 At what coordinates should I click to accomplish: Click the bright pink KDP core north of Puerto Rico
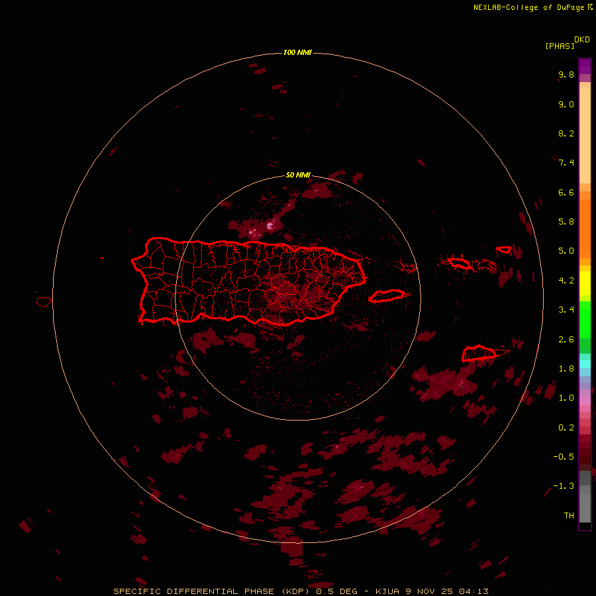(x=270, y=226)
